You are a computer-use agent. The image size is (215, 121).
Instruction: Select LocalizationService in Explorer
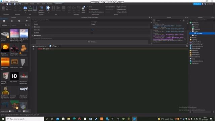(198, 61)
